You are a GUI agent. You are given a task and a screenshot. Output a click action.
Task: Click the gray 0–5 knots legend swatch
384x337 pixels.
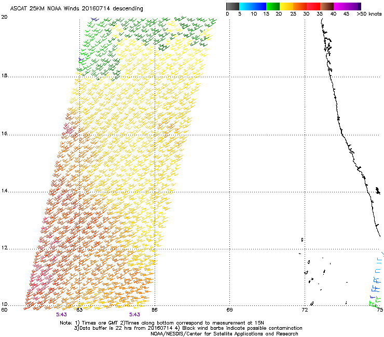click(x=232, y=6)
